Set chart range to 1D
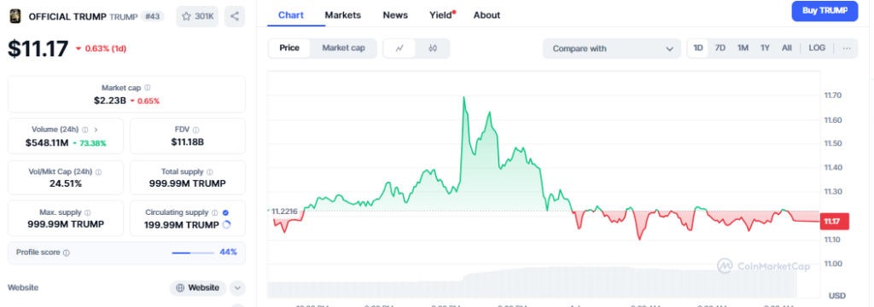This screenshot has height=307, width=874. click(698, 49)
